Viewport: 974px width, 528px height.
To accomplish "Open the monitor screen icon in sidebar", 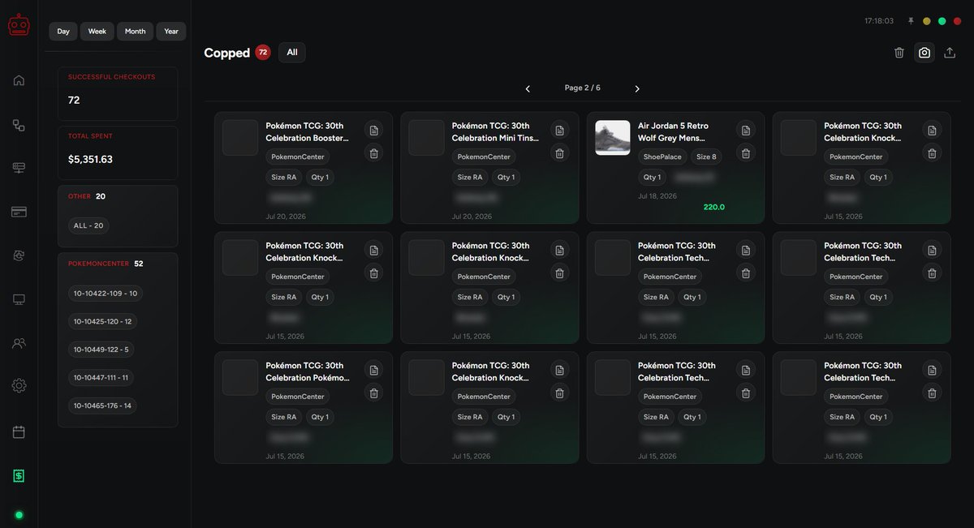I will click(19, 299).
